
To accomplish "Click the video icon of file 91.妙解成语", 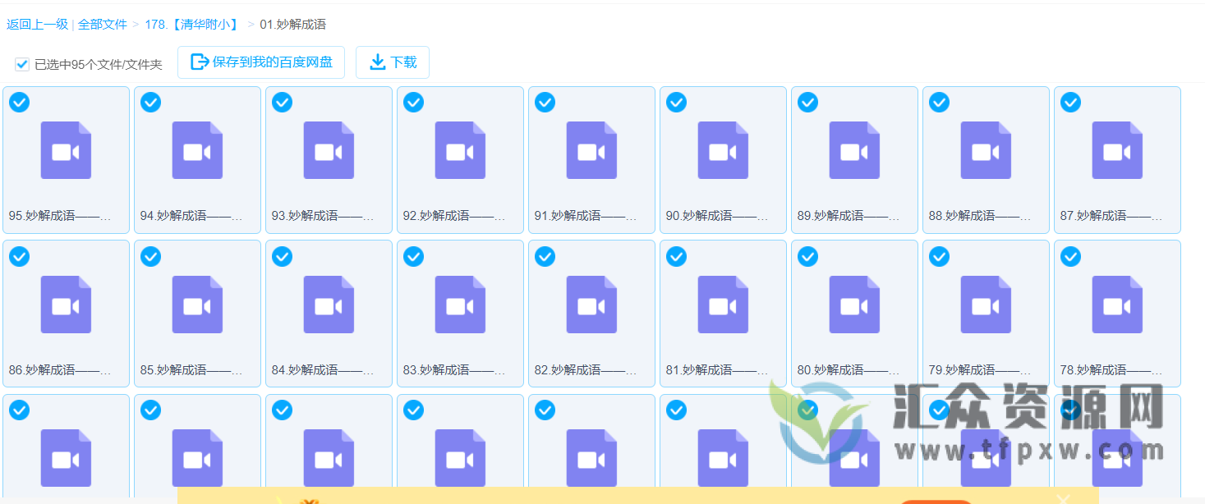I will tap(591, 150).
